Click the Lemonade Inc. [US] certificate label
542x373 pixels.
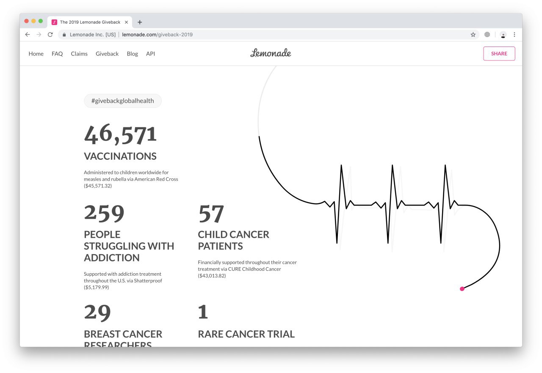click(x=93, y=35)
